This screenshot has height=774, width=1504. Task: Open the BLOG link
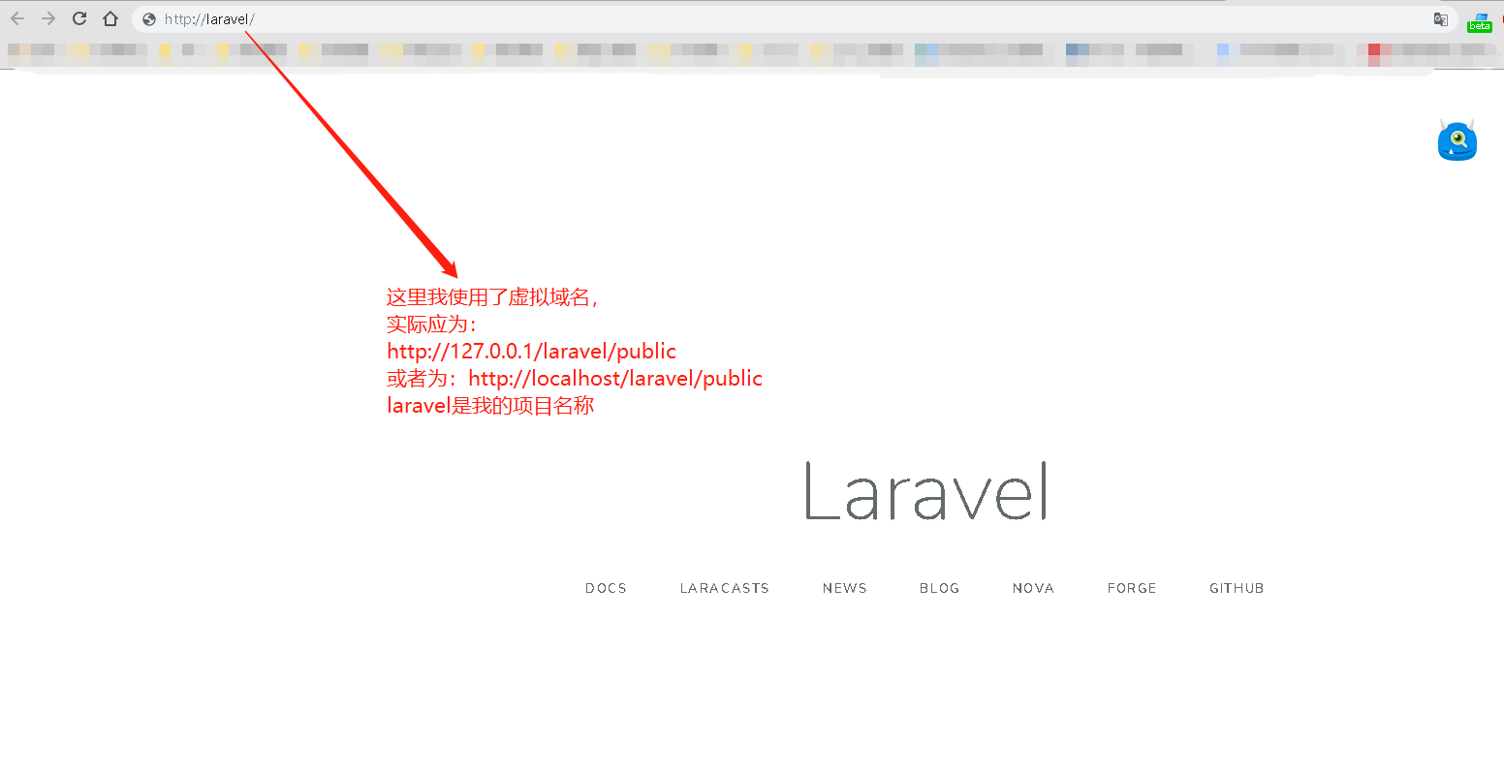click(x=940, y=588)
